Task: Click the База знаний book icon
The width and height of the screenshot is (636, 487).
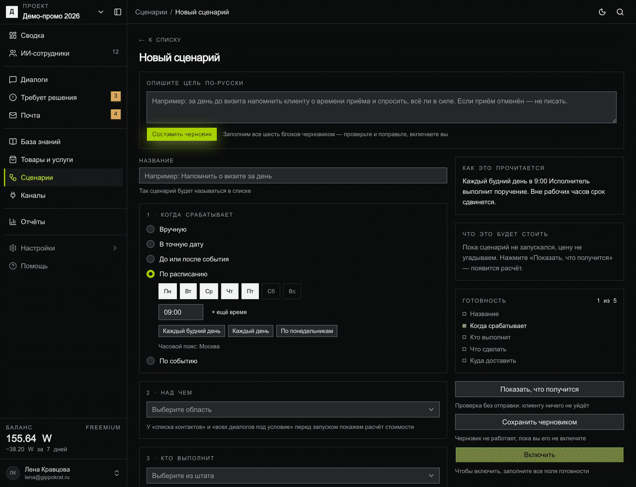Action: point(13,142)
